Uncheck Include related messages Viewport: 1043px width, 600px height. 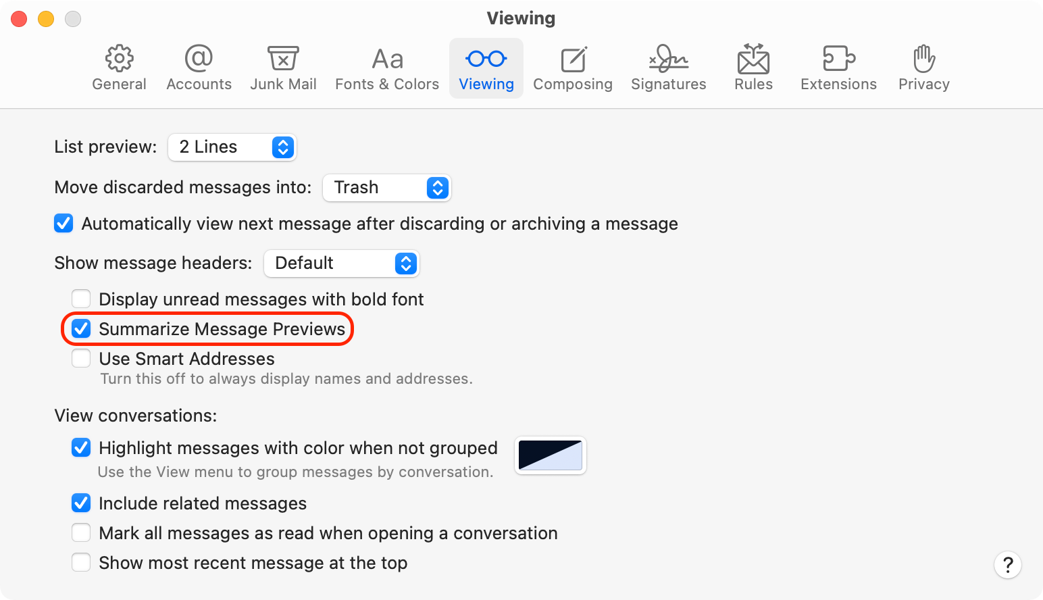[x=81, y=503]
